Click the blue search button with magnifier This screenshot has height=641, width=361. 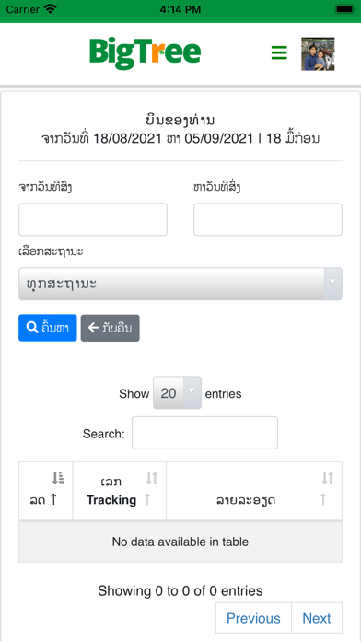47,328
